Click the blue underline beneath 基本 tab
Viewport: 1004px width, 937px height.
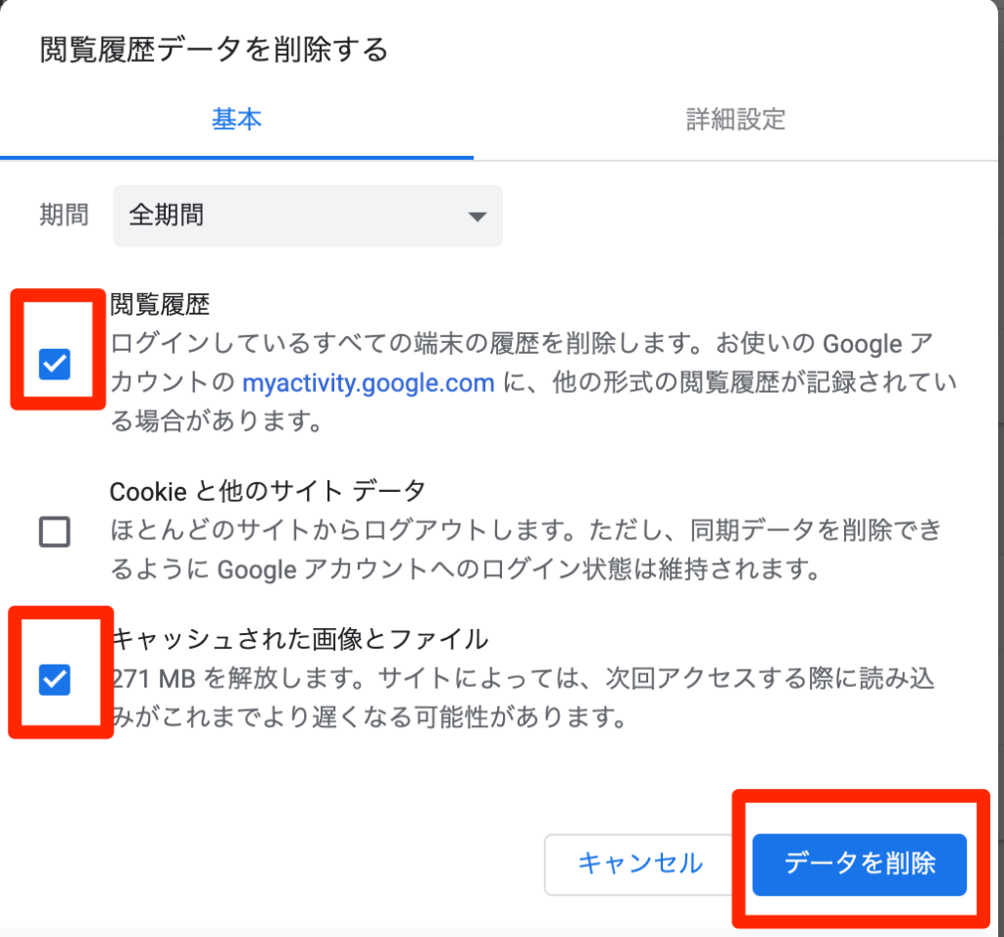(236, 158)
